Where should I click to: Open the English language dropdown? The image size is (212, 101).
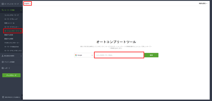[x=28, y=3]
